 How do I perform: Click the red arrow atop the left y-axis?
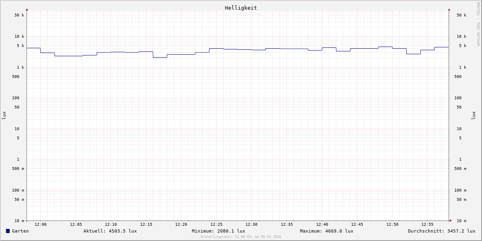pyautogui.click(x=27, y=9)
